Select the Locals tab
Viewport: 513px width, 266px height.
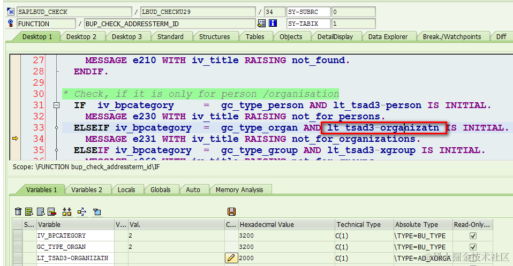coord(126,190)
